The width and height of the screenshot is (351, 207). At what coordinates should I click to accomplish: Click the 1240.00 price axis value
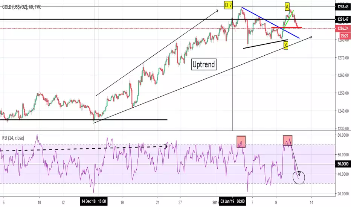click(x=343, y=111)
